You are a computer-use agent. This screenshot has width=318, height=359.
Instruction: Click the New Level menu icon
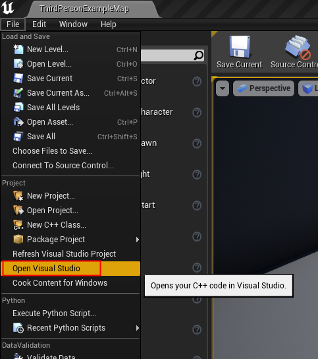pyautogui.click(x=18, y=49)
